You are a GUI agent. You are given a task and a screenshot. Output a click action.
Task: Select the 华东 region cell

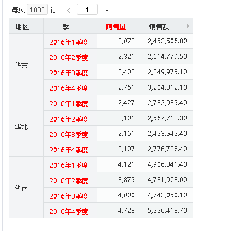coord(26,64)
